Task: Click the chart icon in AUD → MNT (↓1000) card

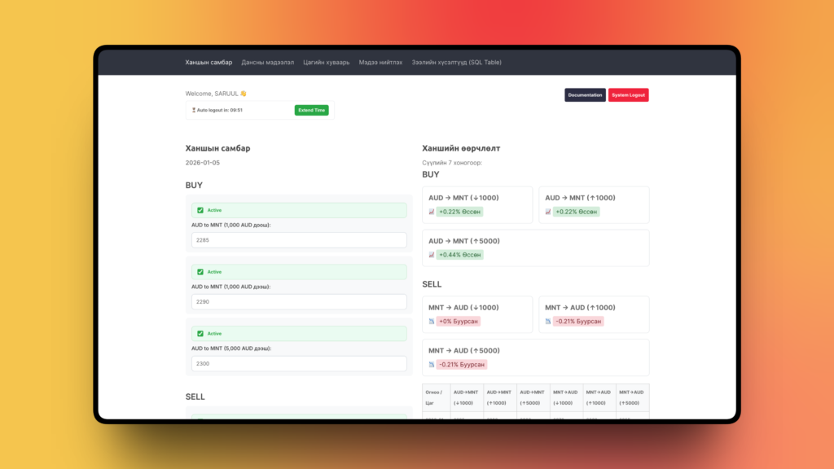Action: coord(432,212)
